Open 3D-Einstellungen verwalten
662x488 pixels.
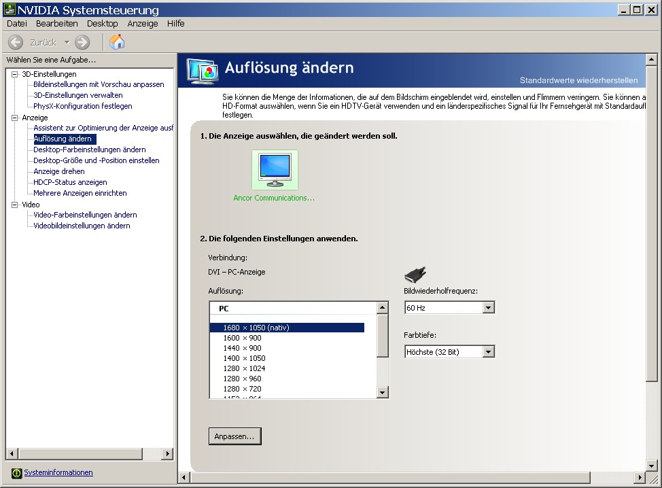click(x=78, y=95)
